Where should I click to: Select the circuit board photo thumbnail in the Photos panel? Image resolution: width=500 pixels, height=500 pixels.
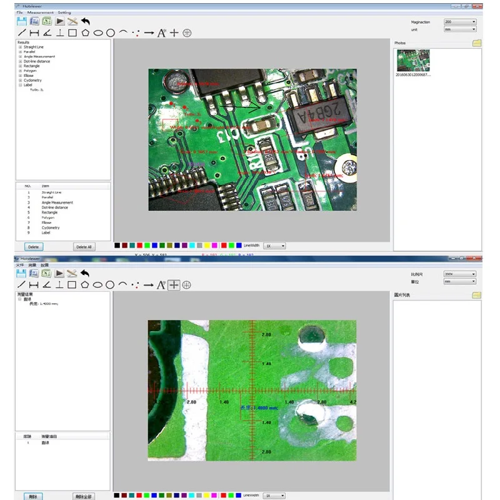[413, 60]
